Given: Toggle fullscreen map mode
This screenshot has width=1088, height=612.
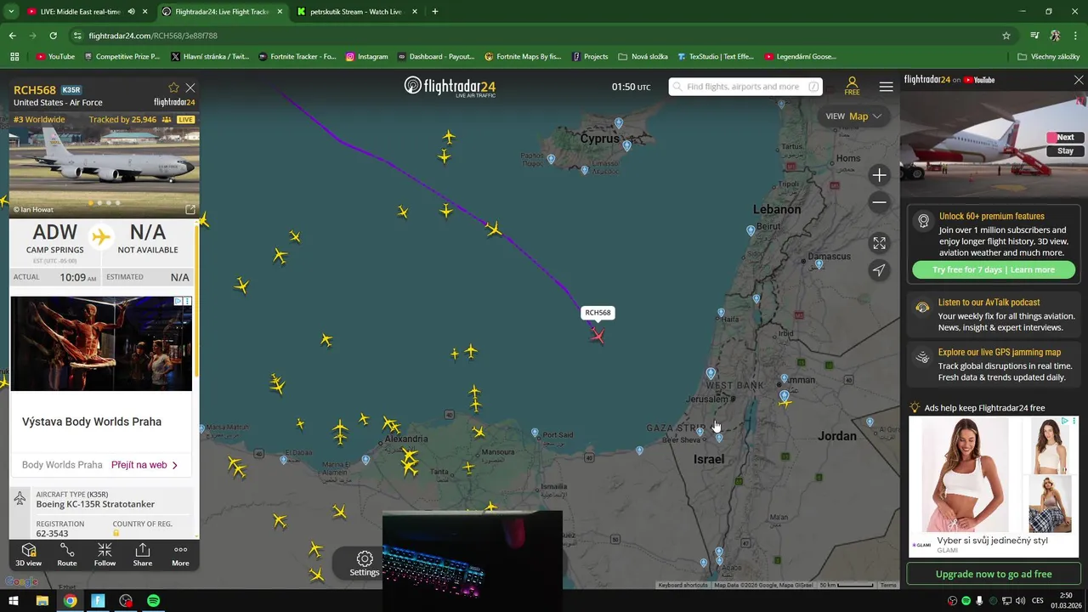Looking at the screenshot, I should [x=880, y=243].
